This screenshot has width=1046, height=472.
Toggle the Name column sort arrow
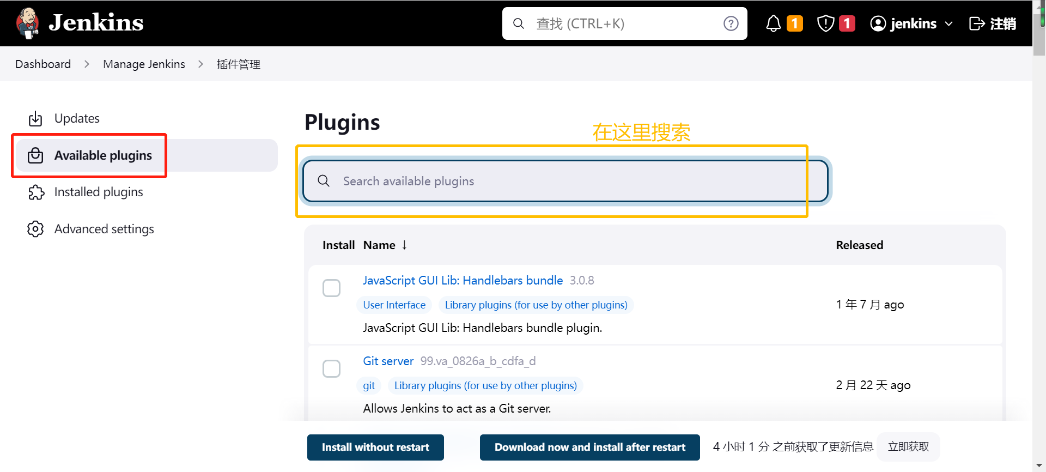pyautogui.click(x=404, y=245)
